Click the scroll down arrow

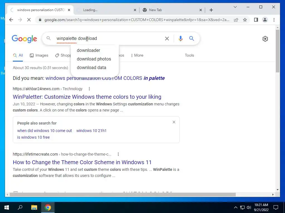pyautogui.click(x=277, y=190)
